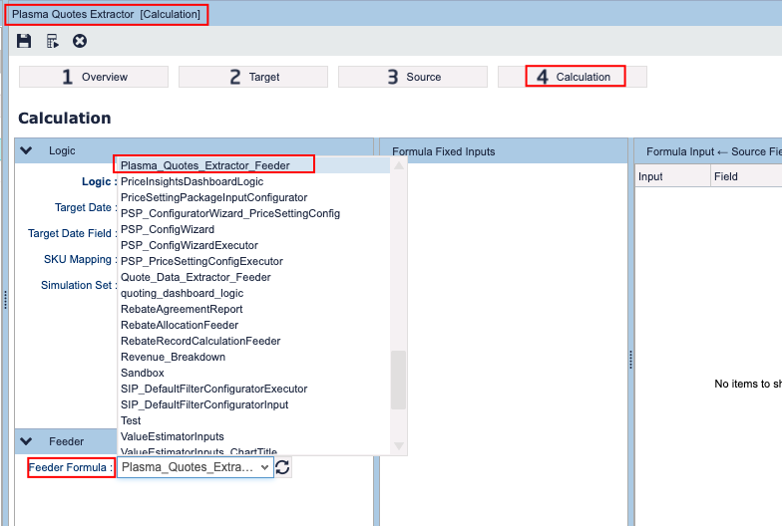Screen dimensions: 782x526
Task: Click the Save floppy disk icon
Action: [x=24, y=41]
